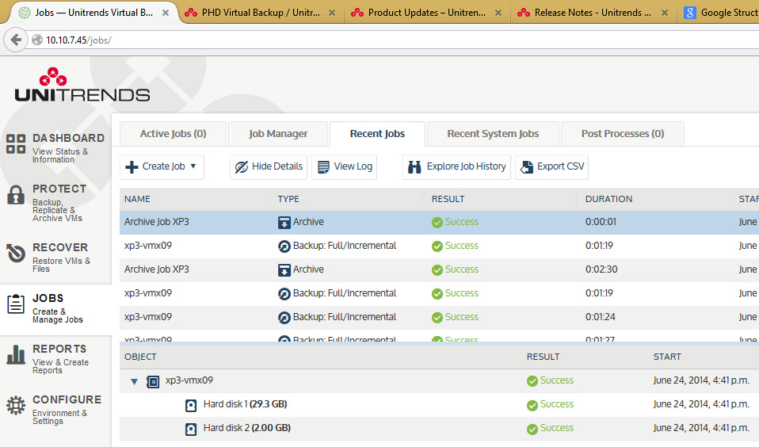Screen dimensions: 759x447
Task: Click the Hard disk 1 (29.3 GB) entry
Action: 245,404
